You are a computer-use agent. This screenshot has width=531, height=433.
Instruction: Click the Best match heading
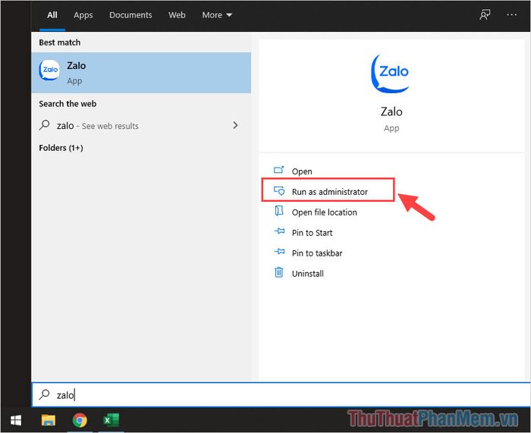(60, 42)
